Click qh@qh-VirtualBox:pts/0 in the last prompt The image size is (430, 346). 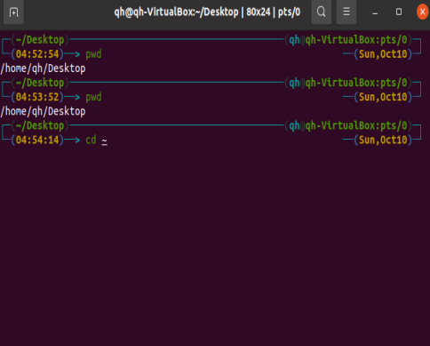[348, 126]
